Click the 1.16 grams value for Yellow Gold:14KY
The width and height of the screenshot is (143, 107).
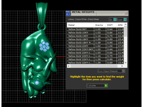click(98, 36)
